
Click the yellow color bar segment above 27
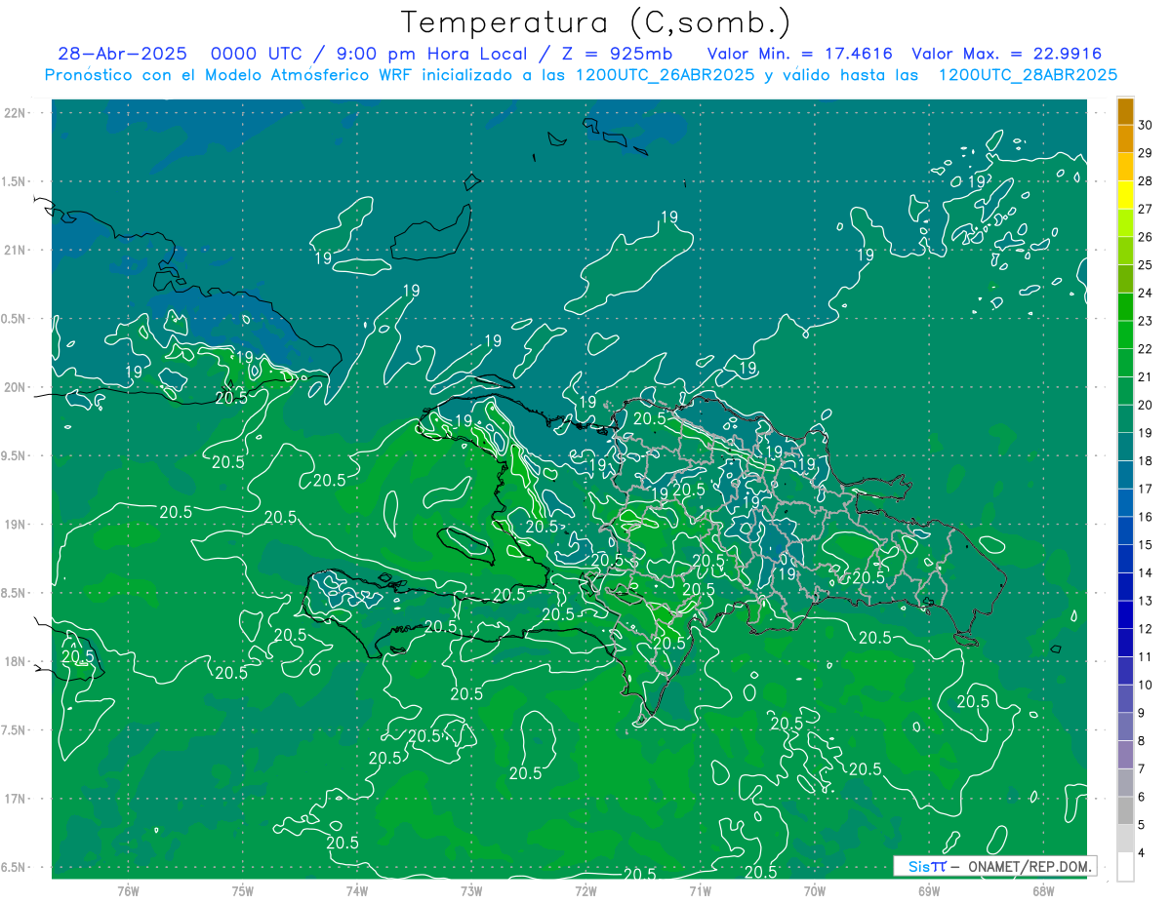pos(1125,195)
